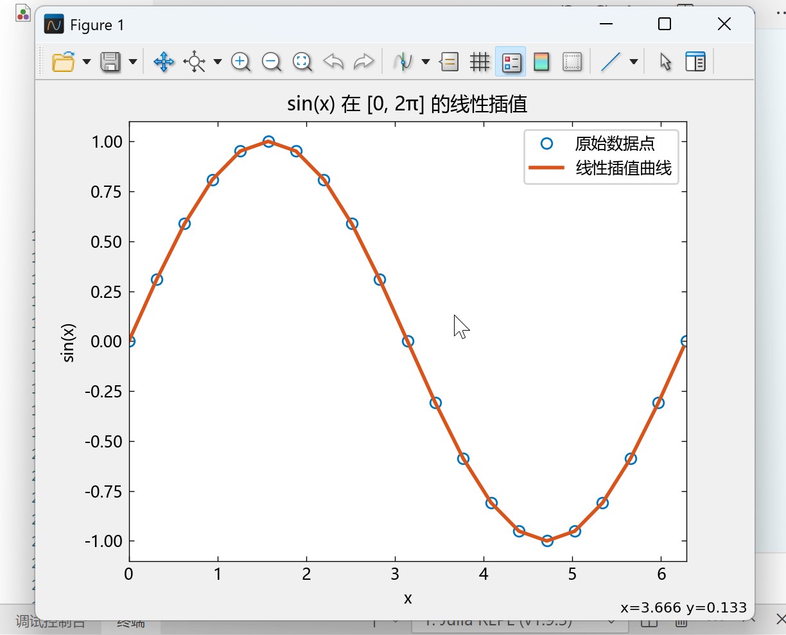Click the Figure 1 window icon
Screen dimensions: 786x635
(x=54, y=25)
